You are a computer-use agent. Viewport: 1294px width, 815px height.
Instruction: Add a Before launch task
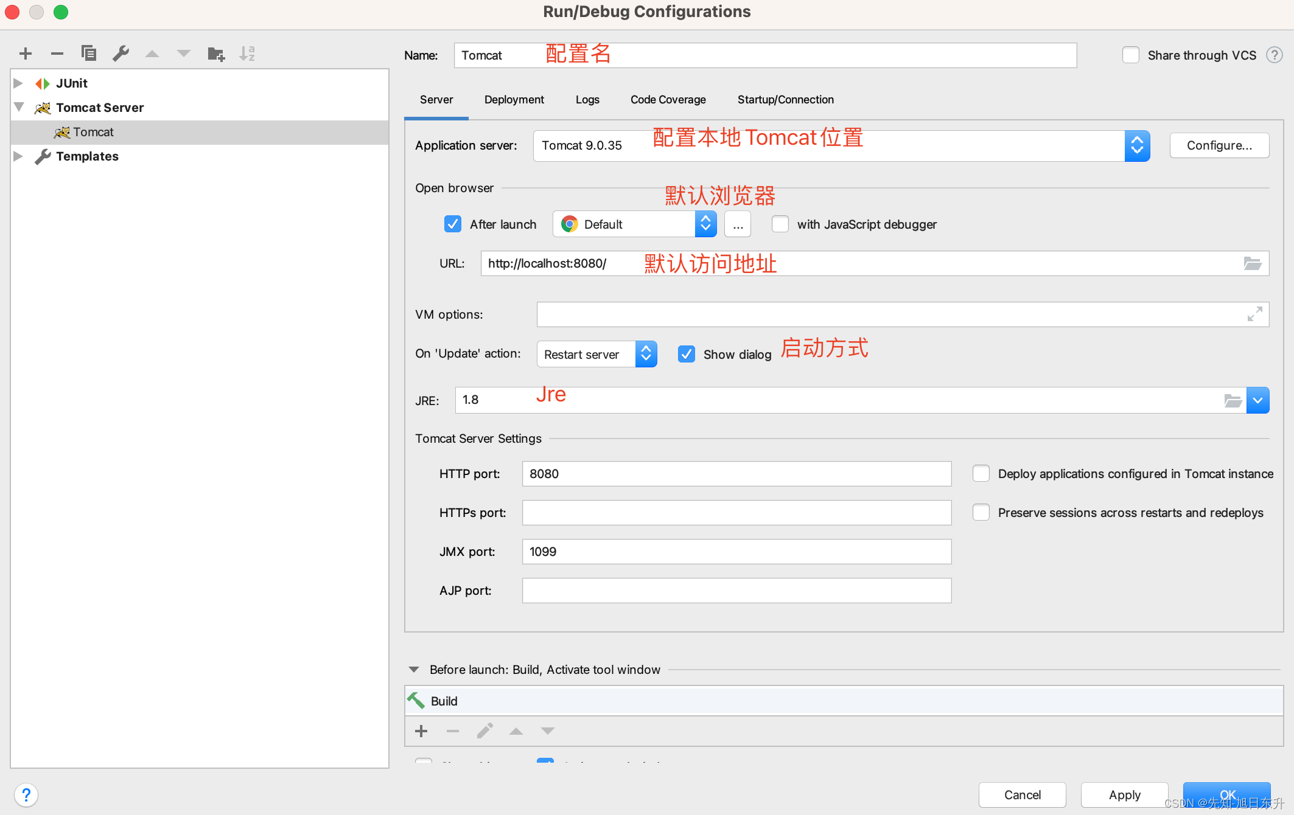(421, 731)
